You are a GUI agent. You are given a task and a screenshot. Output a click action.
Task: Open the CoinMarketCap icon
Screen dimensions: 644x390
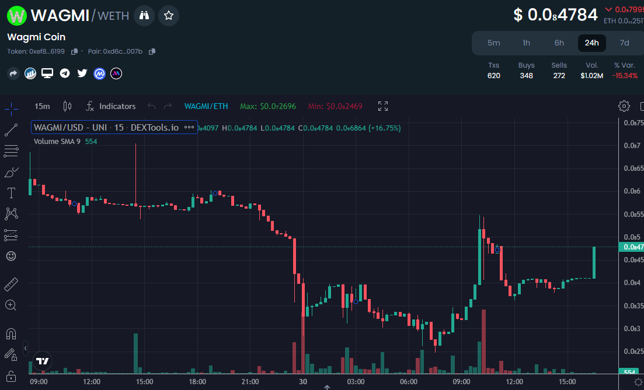coord(99,73)
